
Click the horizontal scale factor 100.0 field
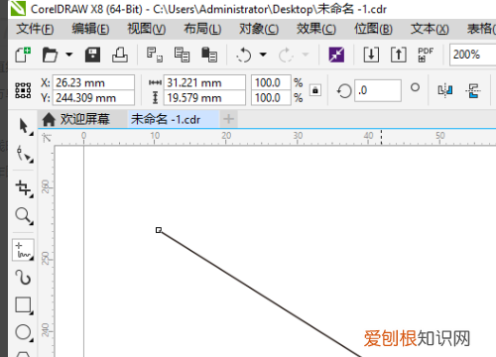tap(271, 82)
